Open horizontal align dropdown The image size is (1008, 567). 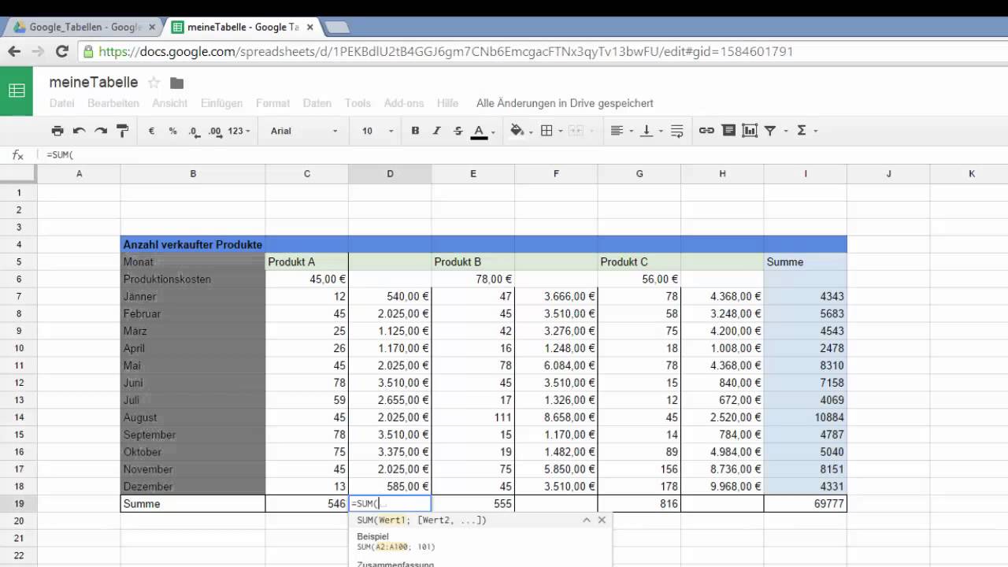coord(621,131)
